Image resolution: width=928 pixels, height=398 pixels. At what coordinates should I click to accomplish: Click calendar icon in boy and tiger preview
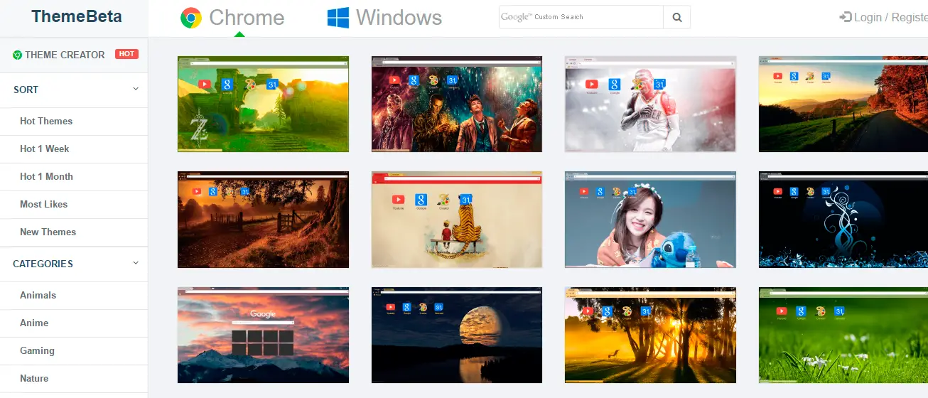(x=466, y=200)
